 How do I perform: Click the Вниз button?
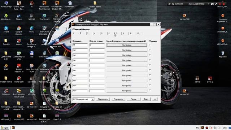pos(146,99)
